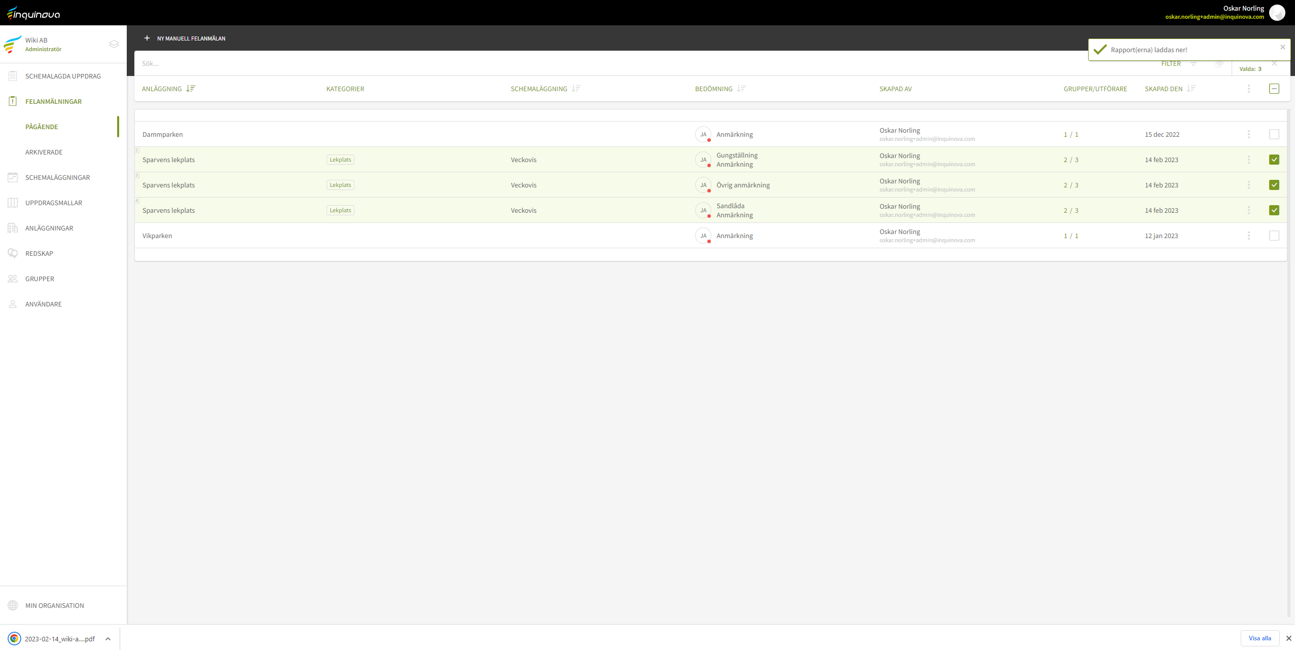Check the Dammparken row checkbox
1295x653 pixels.
(x=1274, y=134)
